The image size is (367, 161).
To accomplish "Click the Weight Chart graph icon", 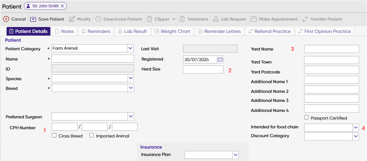I will pyautogui.click(x=157, y=31).
